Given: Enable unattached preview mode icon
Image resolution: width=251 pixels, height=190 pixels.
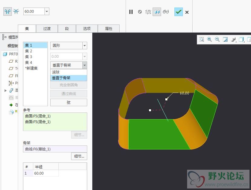Looking at the screenshot, I should click(148, 12).
